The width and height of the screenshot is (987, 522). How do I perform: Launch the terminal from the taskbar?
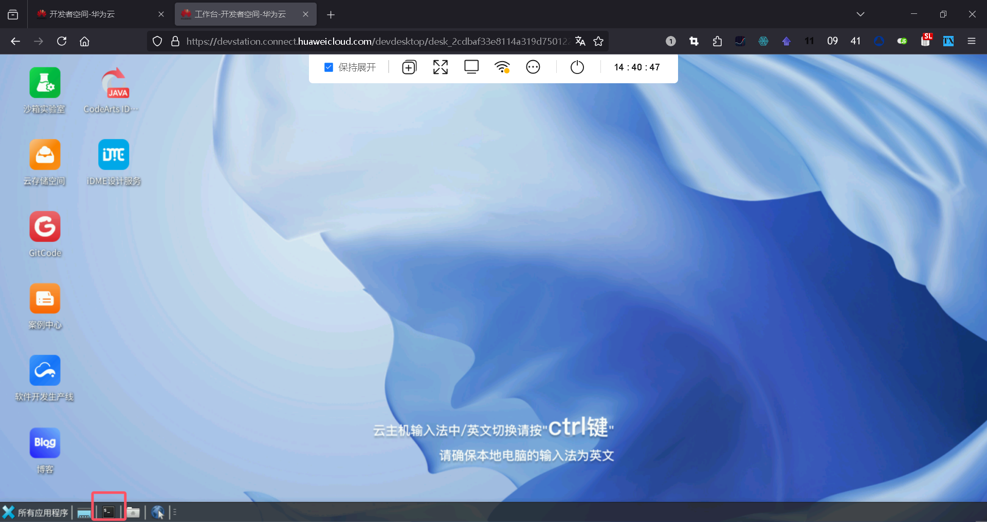tap(108, 511)
